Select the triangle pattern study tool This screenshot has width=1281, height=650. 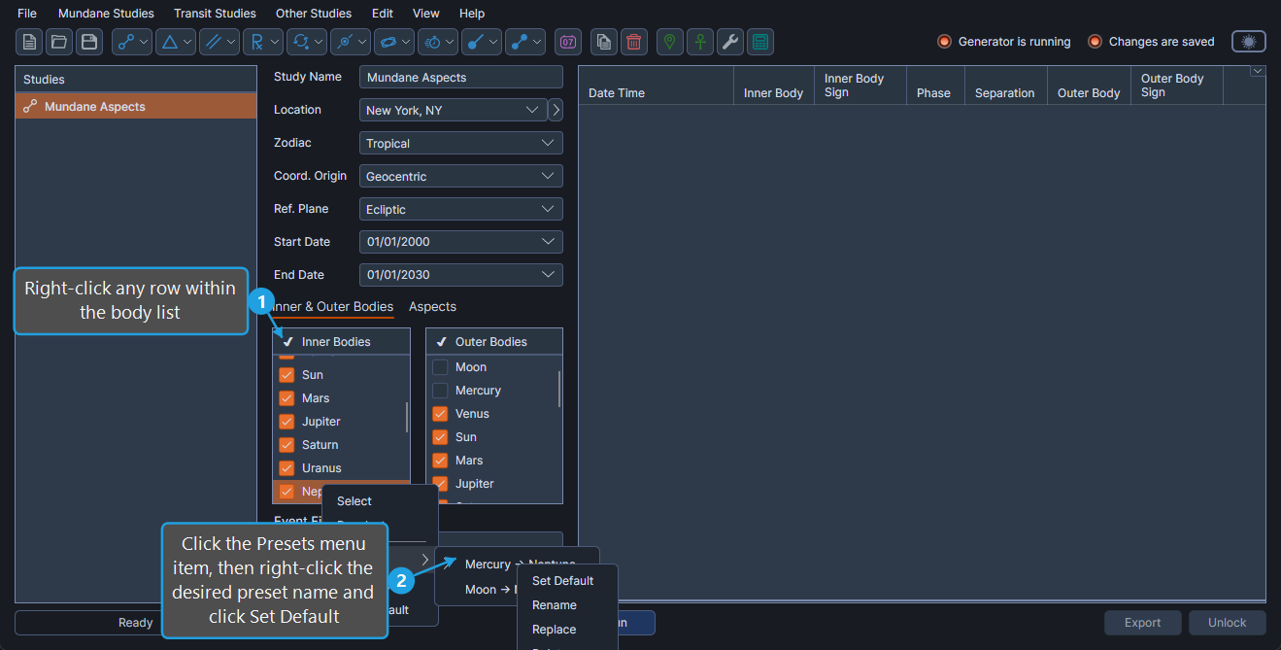point(176,42)
